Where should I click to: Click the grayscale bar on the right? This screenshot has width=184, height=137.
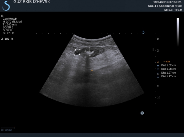point(178,32)
